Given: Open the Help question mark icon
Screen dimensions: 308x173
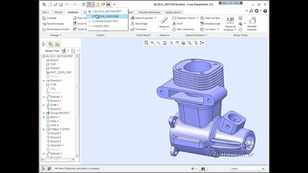Looking at the screenshot, I should pyautogui.click(x=265, y=11).
